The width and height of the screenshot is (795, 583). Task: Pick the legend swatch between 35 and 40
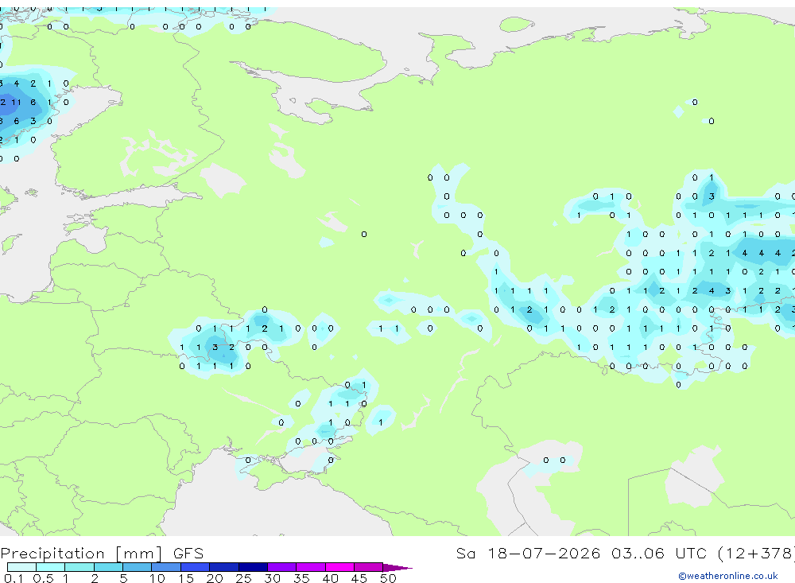point(310,567)
